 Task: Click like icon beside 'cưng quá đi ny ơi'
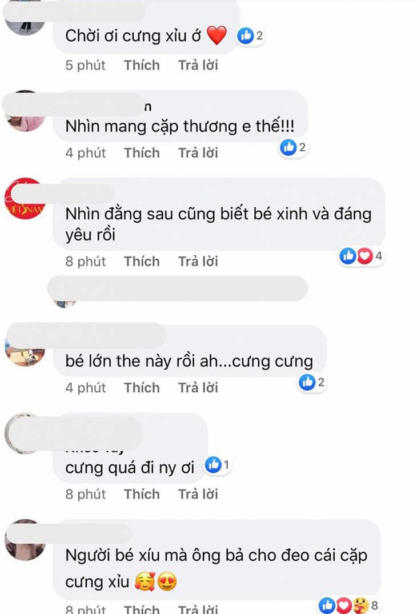pyautogui.click(x=214, y=465)
